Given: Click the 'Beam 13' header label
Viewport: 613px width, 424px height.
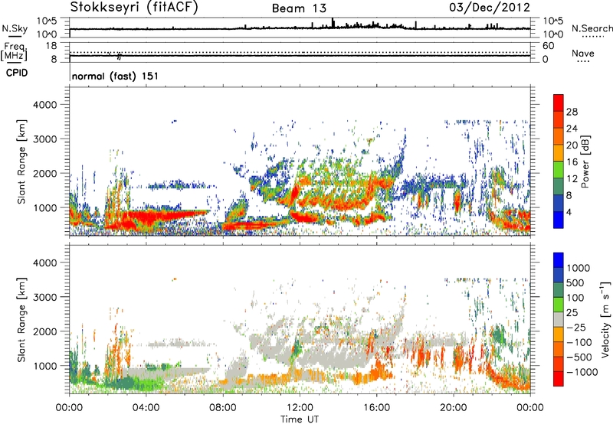Looking at the screenshot, I should click(x=299, y=8).
